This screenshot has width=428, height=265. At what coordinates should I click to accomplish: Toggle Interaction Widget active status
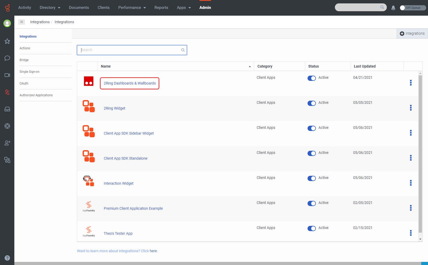coord(312,178)
